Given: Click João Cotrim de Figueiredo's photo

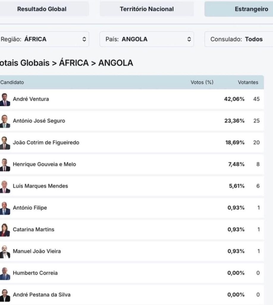Looking at the screenshot, I should coord(5,143).
